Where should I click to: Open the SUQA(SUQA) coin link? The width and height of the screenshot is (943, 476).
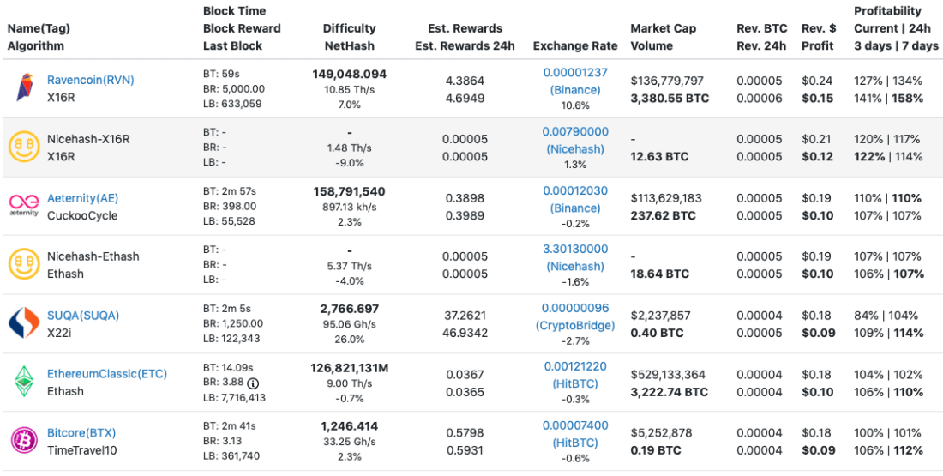coord(83,315)
